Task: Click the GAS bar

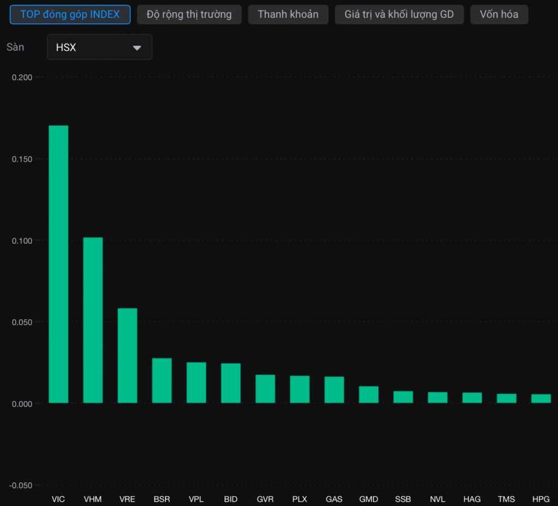Action: [334, 390]
